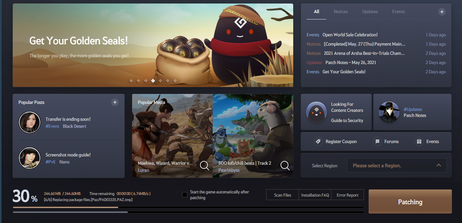The width and height of the screenshot is (462, 223).
Task: Click magnifier on Maehwa, Wizard, Warrior video
Action: coord(204,165)
